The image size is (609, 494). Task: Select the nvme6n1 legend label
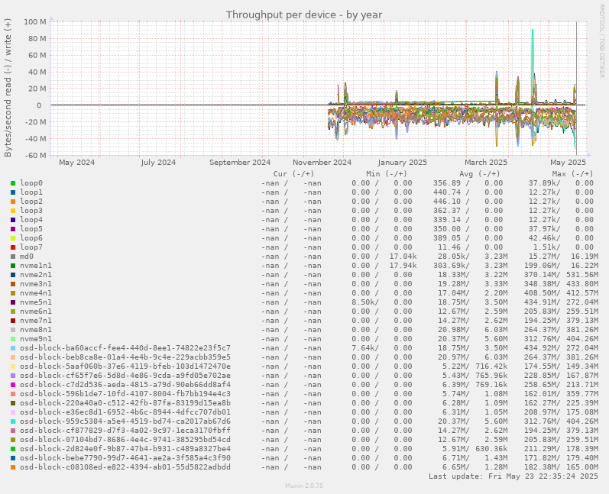point(36,312)
